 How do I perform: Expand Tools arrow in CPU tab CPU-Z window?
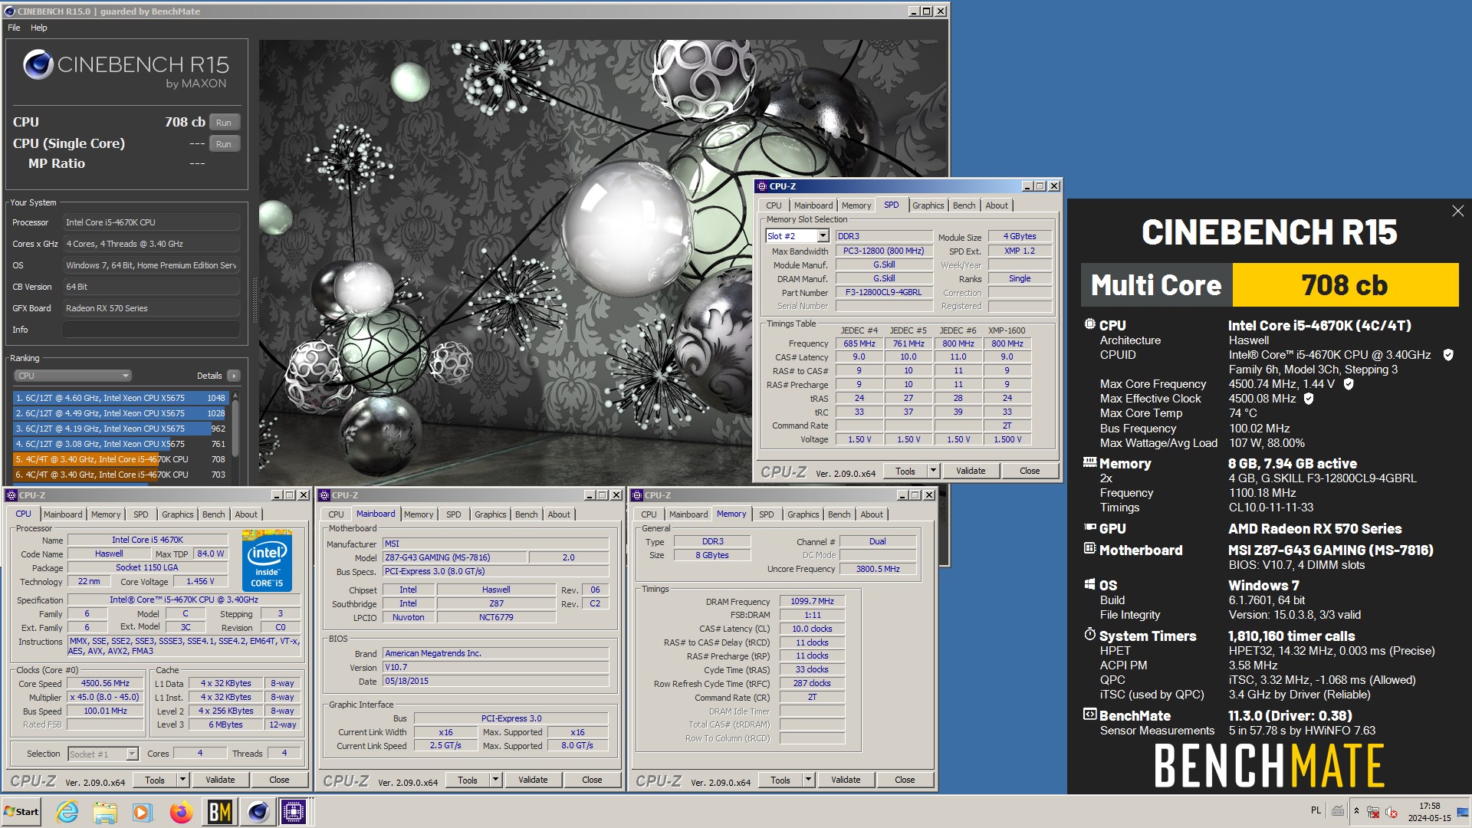click(x=182, y=780)
